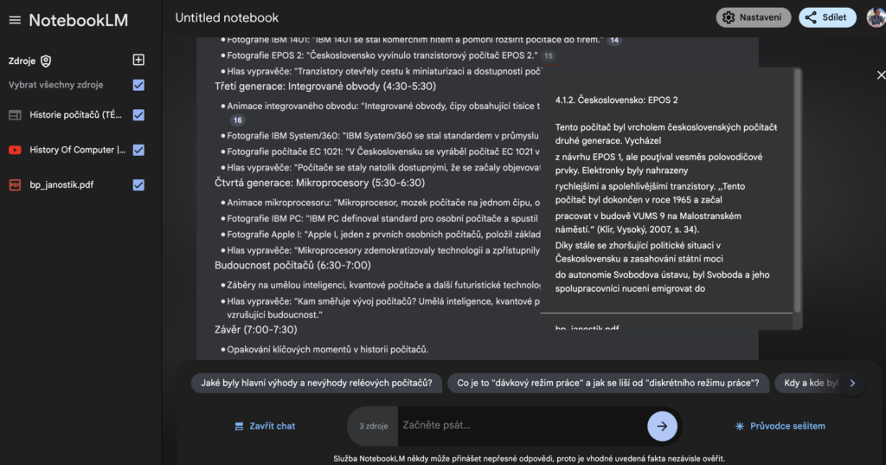Click the shield icon next to Zdroje
Screen dimensions: 886x465
[x=46, y=61]
